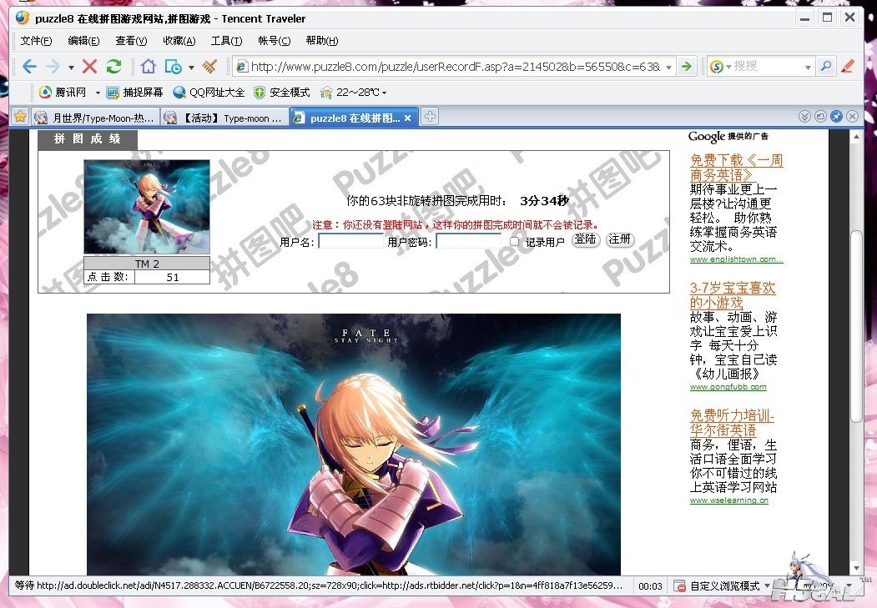877x608 pixels.
Task: Click the broom clear-traces icon
Action: point(209,67)
